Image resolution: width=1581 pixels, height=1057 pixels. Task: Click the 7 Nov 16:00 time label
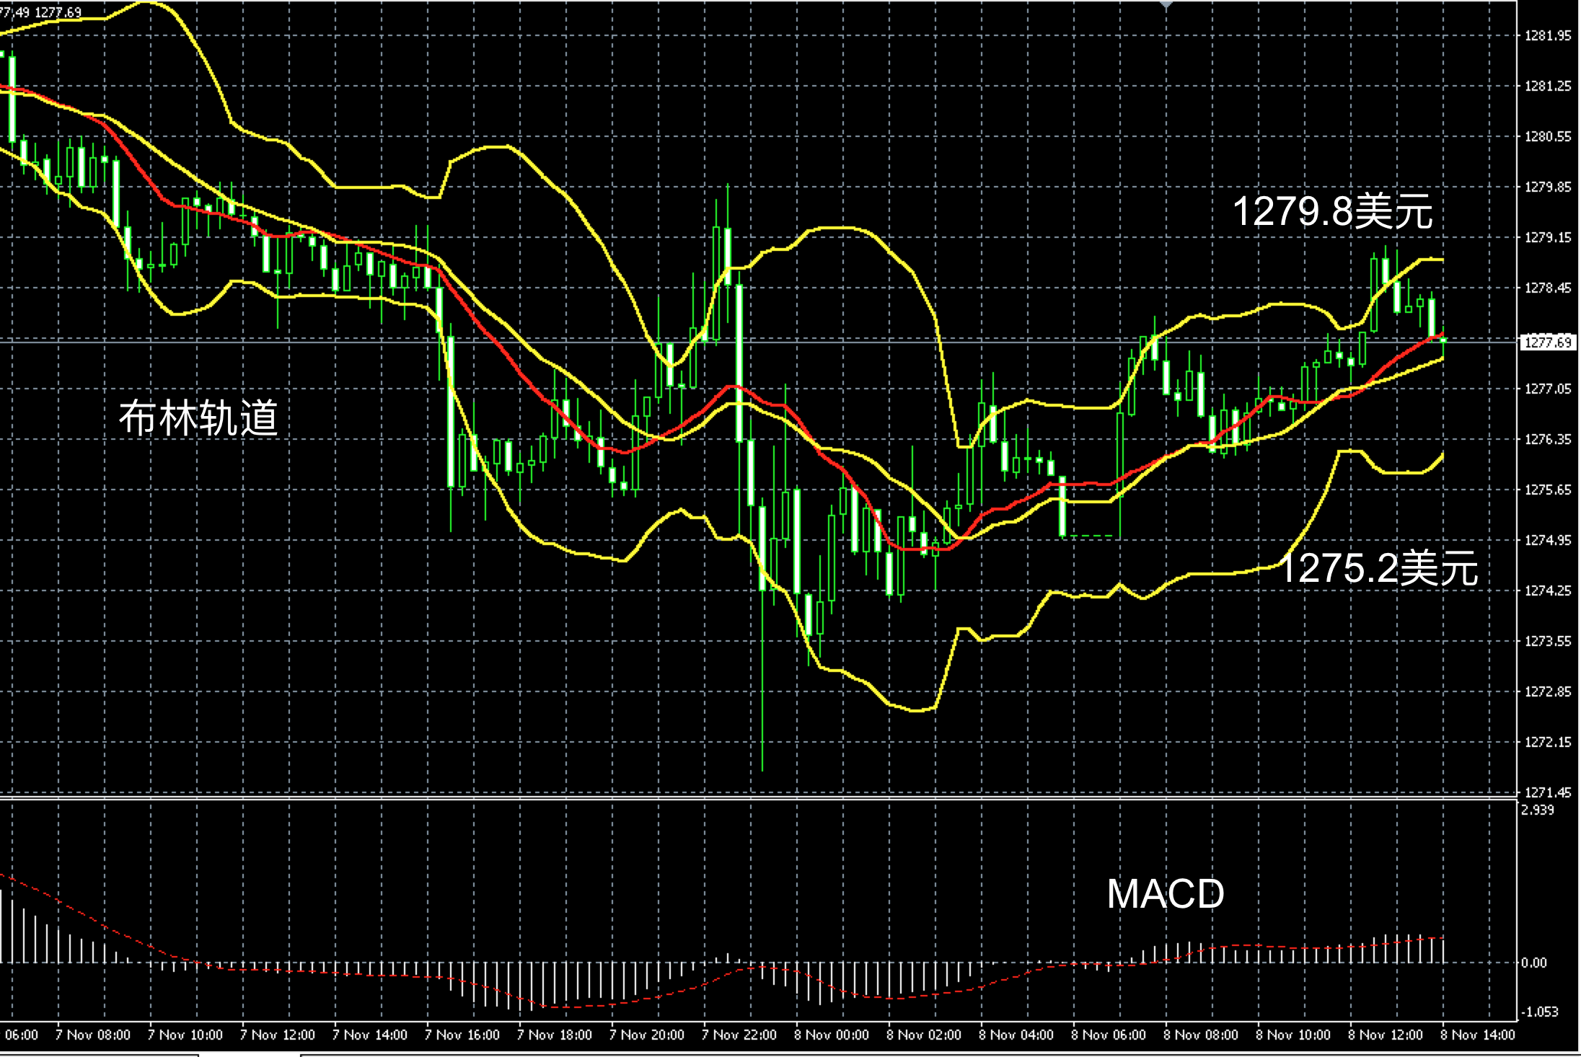(462, 1035)
